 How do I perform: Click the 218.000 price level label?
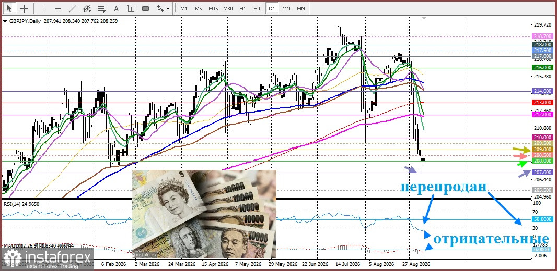(542, 45)
